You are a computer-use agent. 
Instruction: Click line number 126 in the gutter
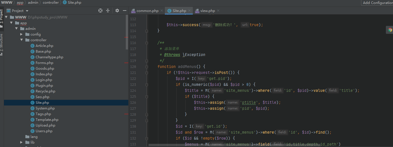[133, 103]
